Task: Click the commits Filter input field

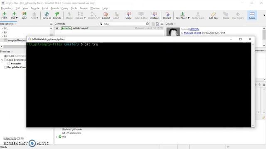Action: [124, 24]
